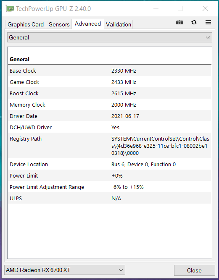Click the 2433 MHz value

pos(124,82)
